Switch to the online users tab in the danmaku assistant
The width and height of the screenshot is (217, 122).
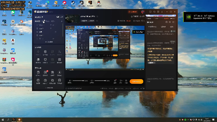152,27
